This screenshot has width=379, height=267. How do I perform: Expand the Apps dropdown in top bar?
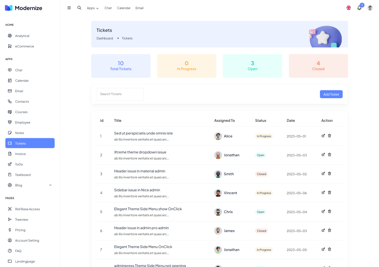point(93,8)
